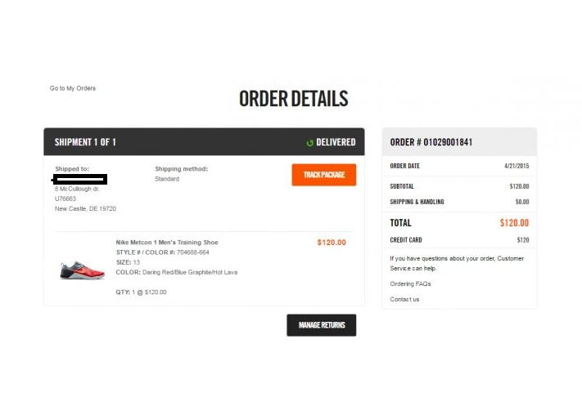Screen dimensions: 582x406
Task: Click the blacked-out recipient name bar
Action: [80, 178]
